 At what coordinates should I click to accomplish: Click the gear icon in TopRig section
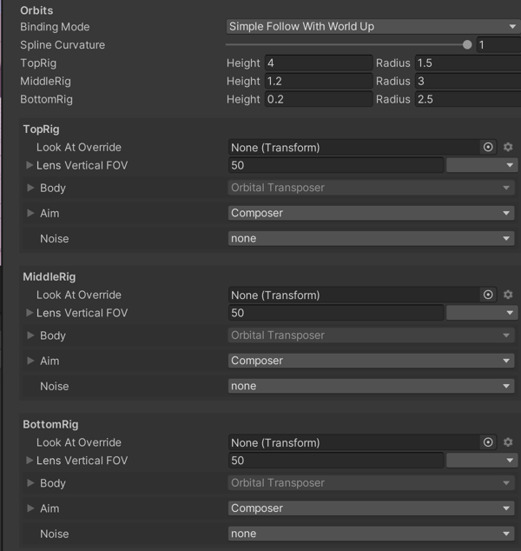point(508,148)
